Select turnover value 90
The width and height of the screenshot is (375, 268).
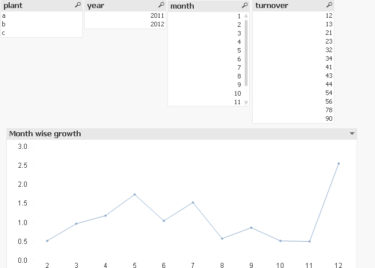pos(293,119)
